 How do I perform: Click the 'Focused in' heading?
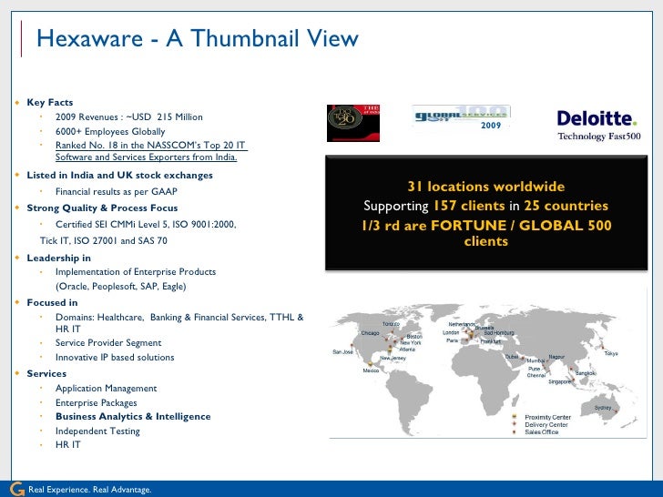coord(52,302)
